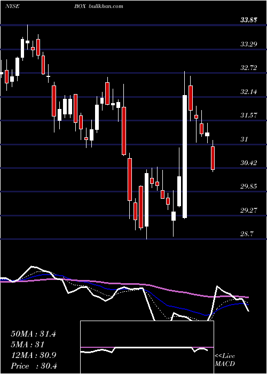The height and width of the screenshot is (374, 267).
Task: Click the tallest white candlestick body
Action: coord(185,157)
